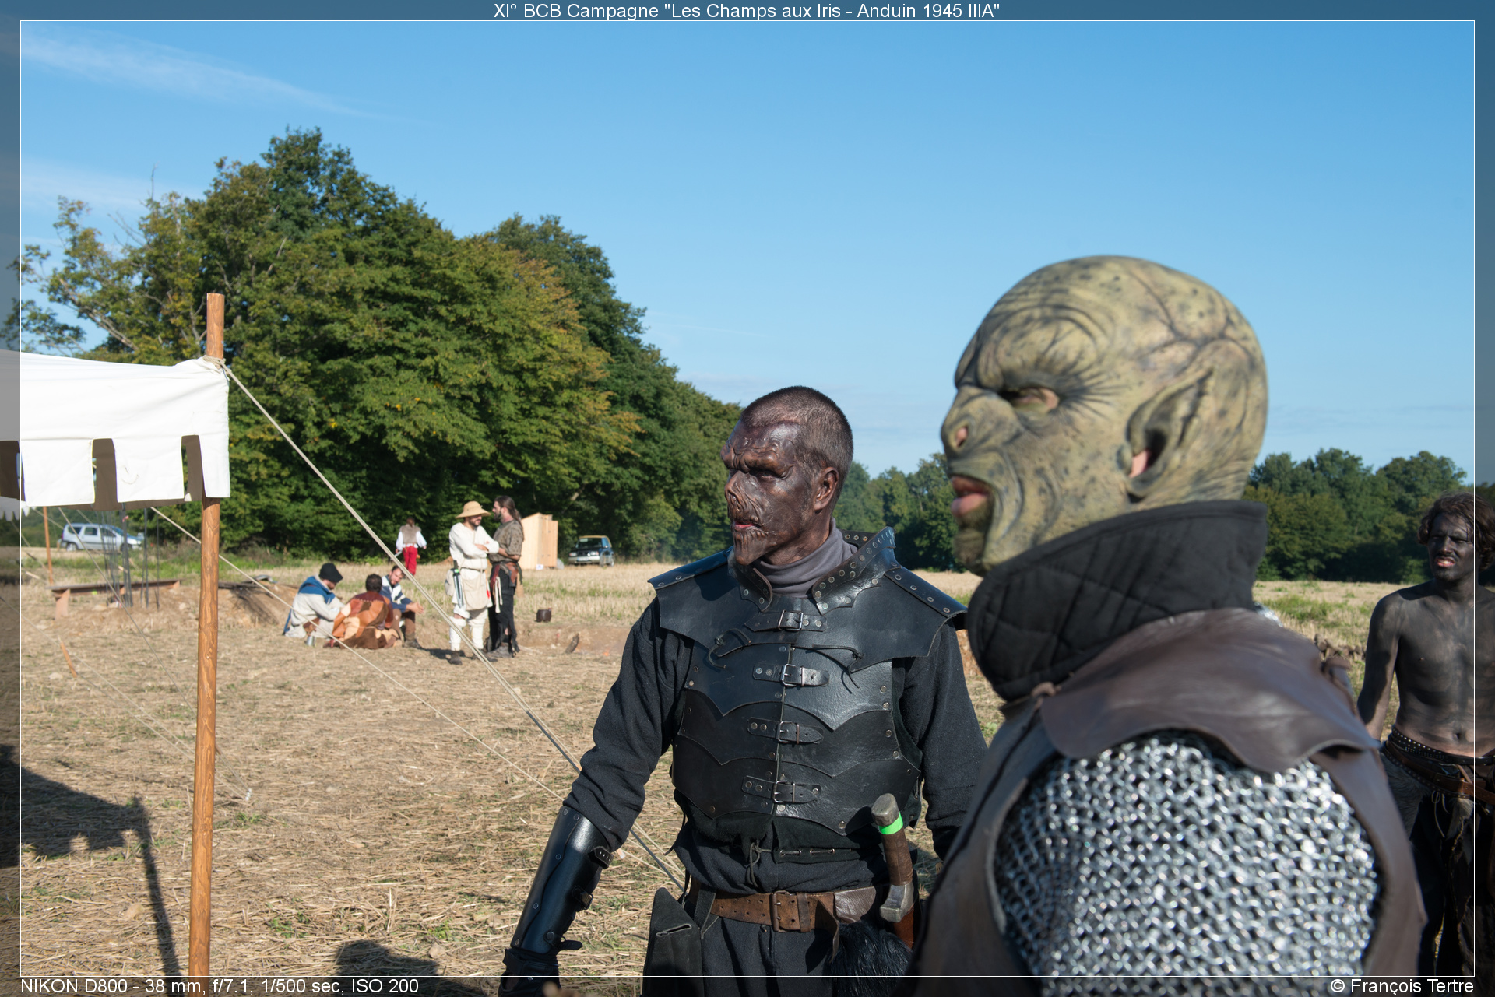Image resolution: width=1495 pixels, height=997 pixels.
Task: Click the photo title caption "XI° BCB Campagne Les Champs aux Iris"
Action: 747,11
